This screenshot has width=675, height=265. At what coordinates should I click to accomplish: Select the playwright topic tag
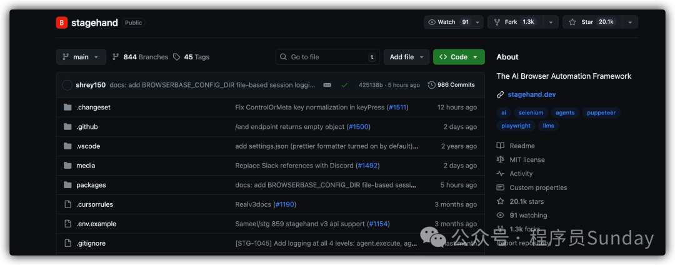(516, 126)
